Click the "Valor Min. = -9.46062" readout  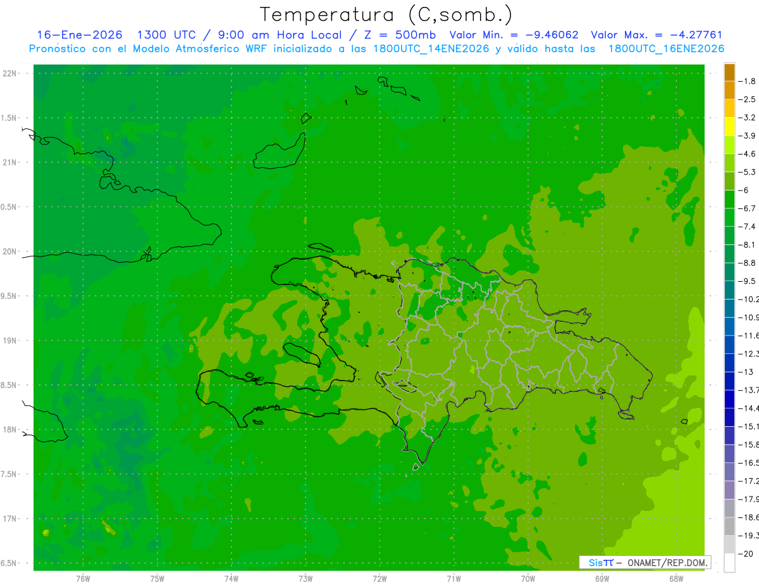[514, 35]
